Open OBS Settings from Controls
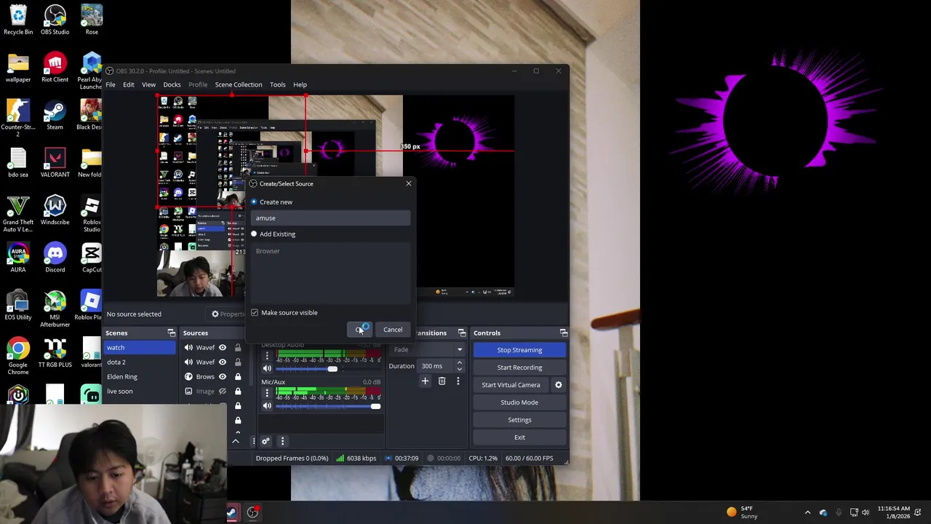 [519, 420]
